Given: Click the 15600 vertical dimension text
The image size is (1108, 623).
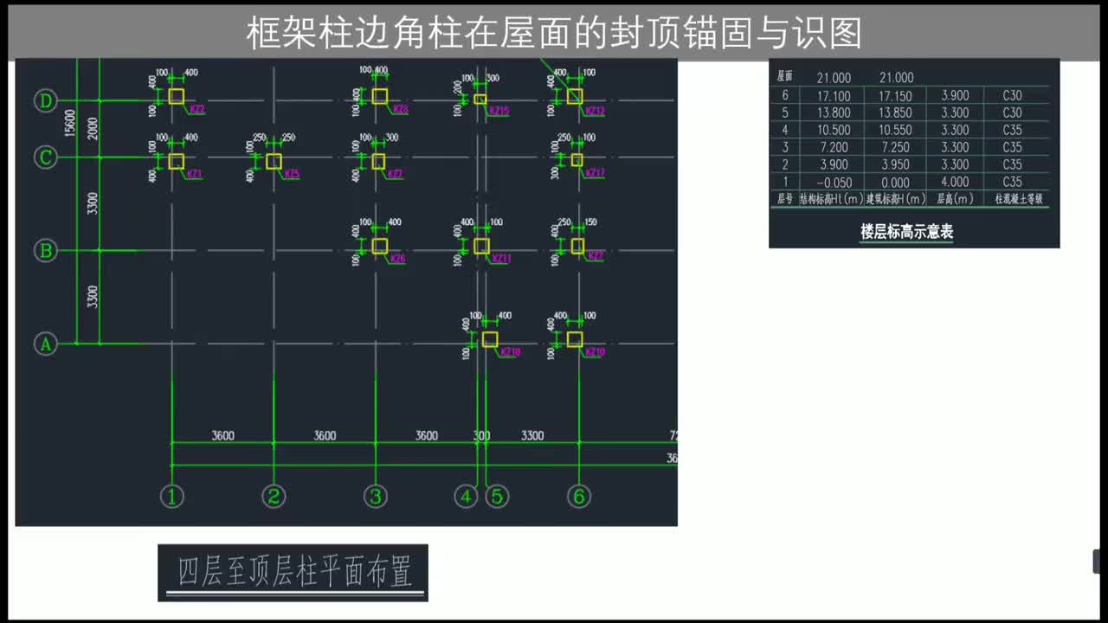Looking at the screenshot, I should [70, 122].
